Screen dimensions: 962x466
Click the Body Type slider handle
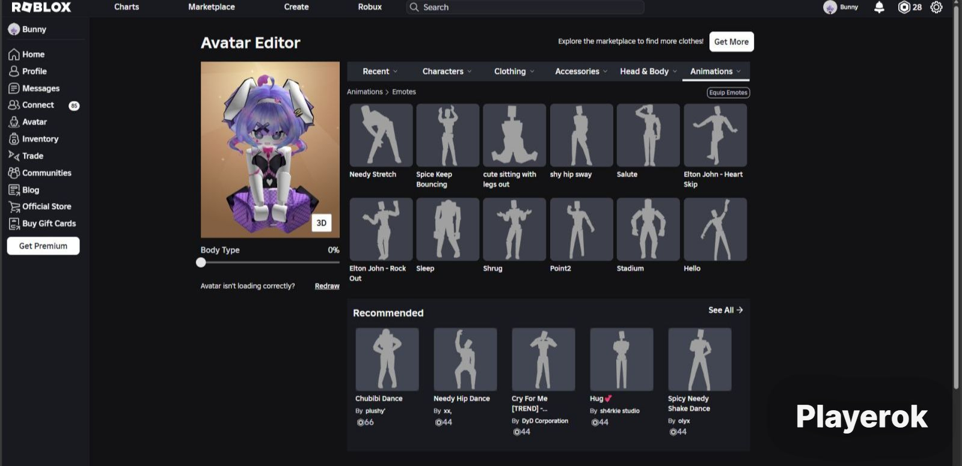click(201, 262)
